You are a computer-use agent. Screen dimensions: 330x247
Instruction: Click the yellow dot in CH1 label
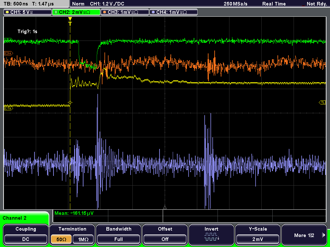(7, 12)
